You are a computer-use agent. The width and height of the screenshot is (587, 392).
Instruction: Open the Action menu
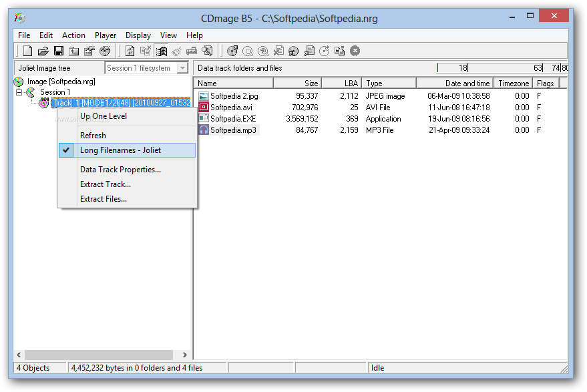[73, 35]
